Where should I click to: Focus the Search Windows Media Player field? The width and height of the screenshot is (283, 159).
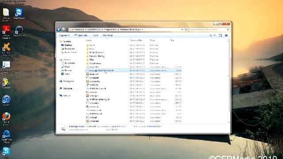tap(209, 30)
